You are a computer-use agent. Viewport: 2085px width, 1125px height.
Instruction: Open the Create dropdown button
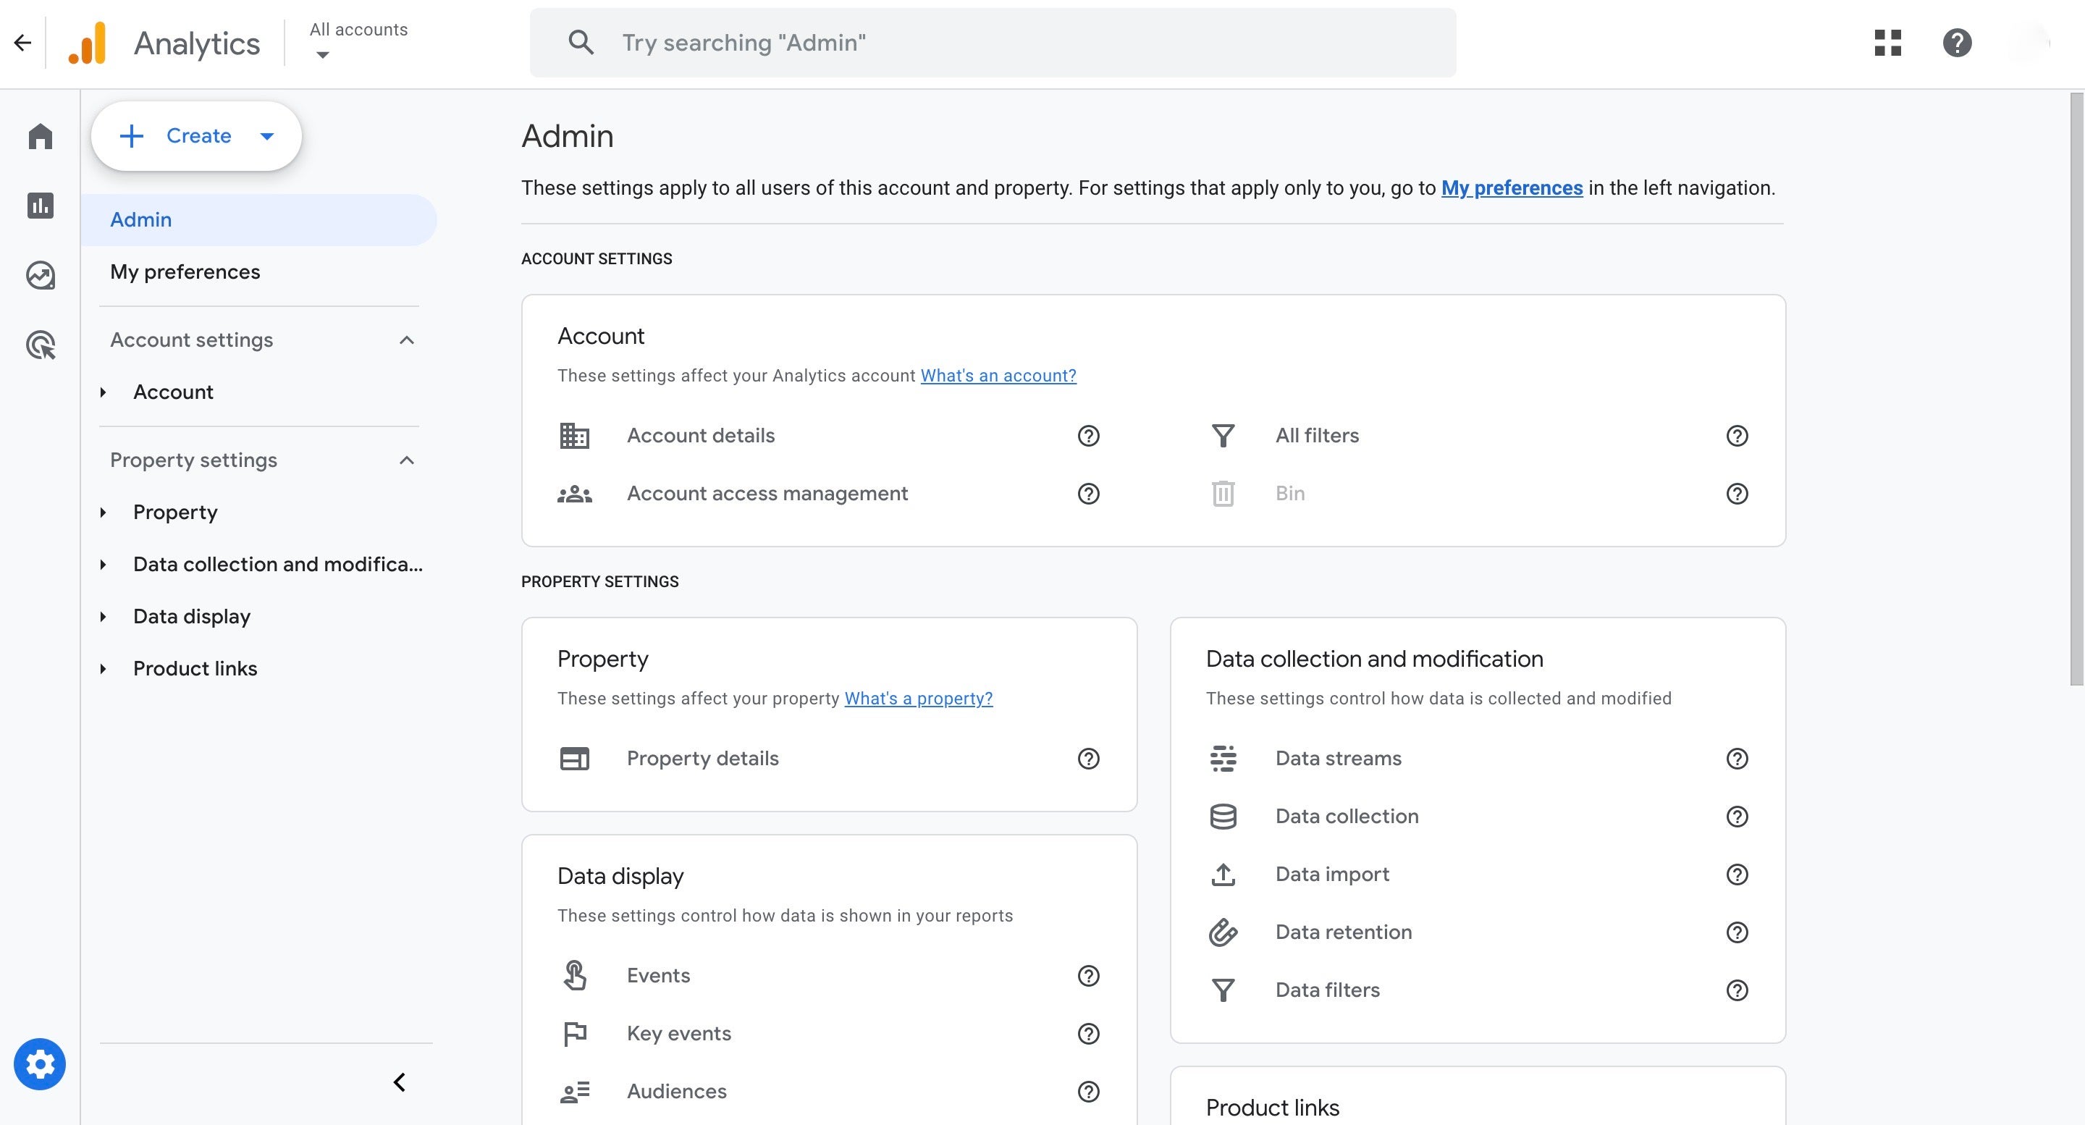pyautogui.click(x=197, y=136)
